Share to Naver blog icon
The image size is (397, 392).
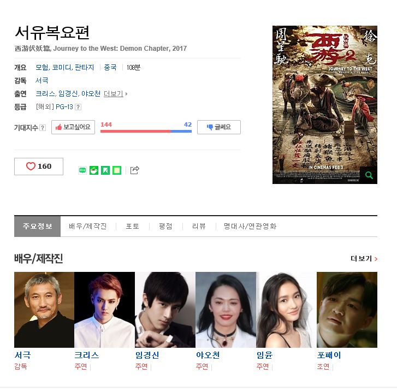(82, 170)
